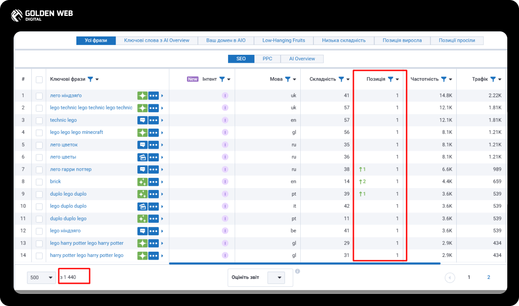Click the chat snippet icon for лего гарри поттер
519x306 pixels.
pyautogui.click(x=142, y=169)
